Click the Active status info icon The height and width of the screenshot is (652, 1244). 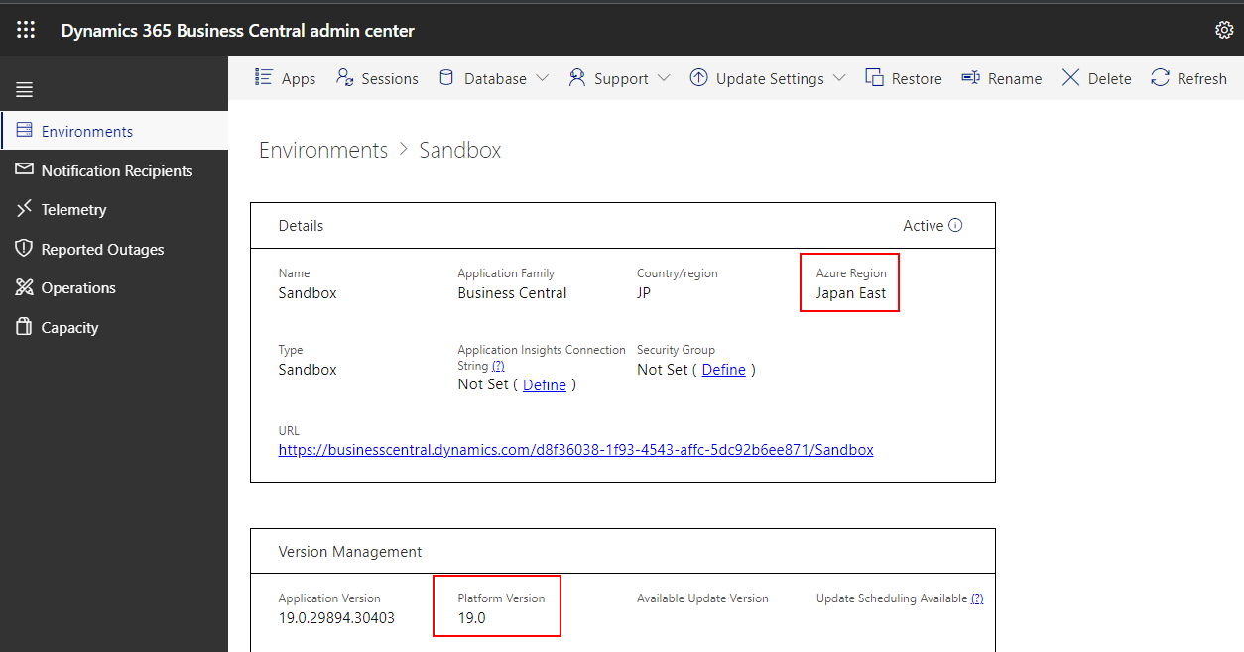tap(957, 225)
